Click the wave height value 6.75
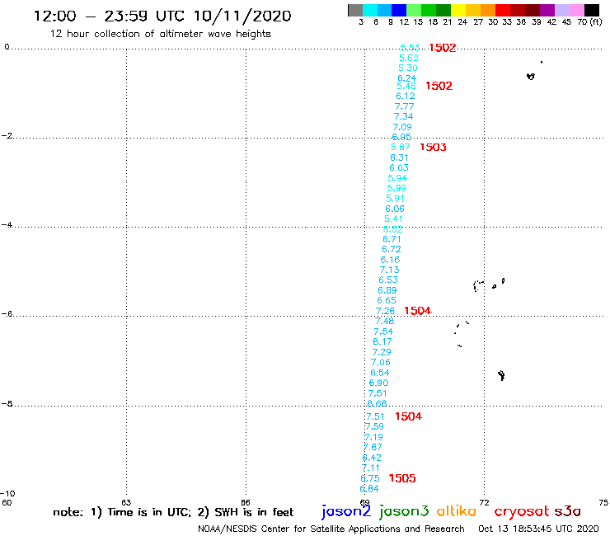 click(x=370, y=478)
